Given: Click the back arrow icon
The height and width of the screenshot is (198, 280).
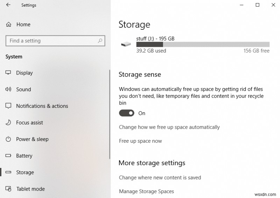Looking at the screenshot, I should [8, 5].
